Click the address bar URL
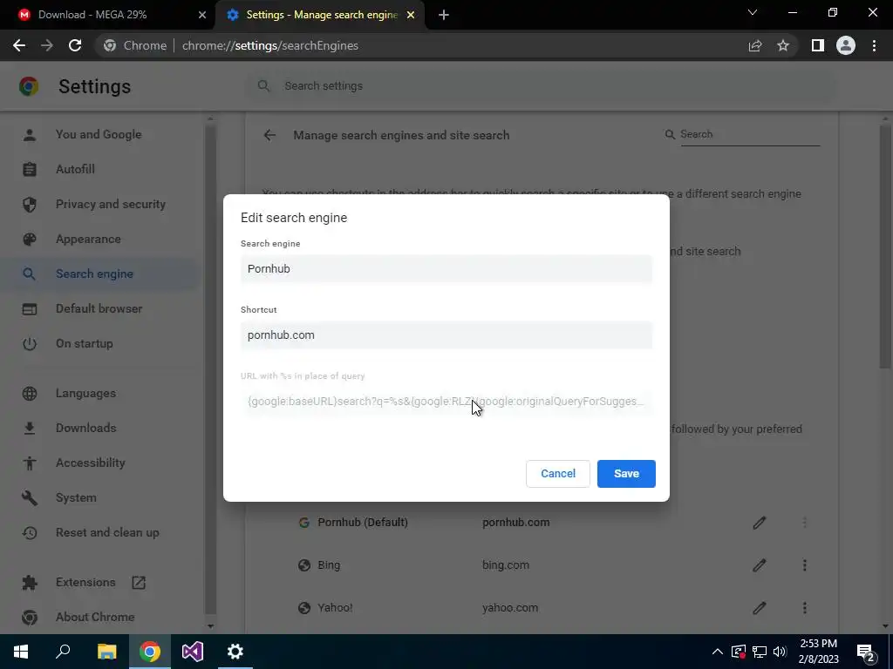 (270, 45)
